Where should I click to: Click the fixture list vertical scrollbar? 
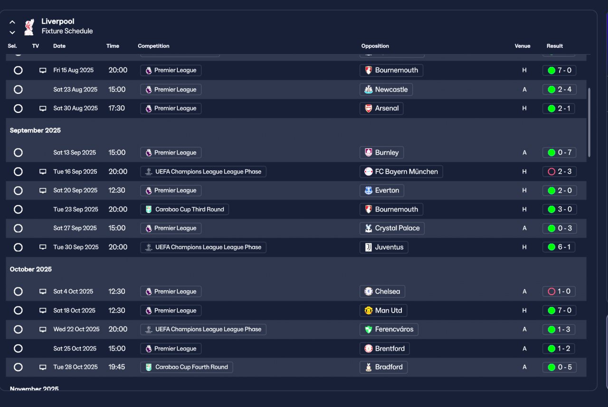pyautogui.click(x=589, y=122)
